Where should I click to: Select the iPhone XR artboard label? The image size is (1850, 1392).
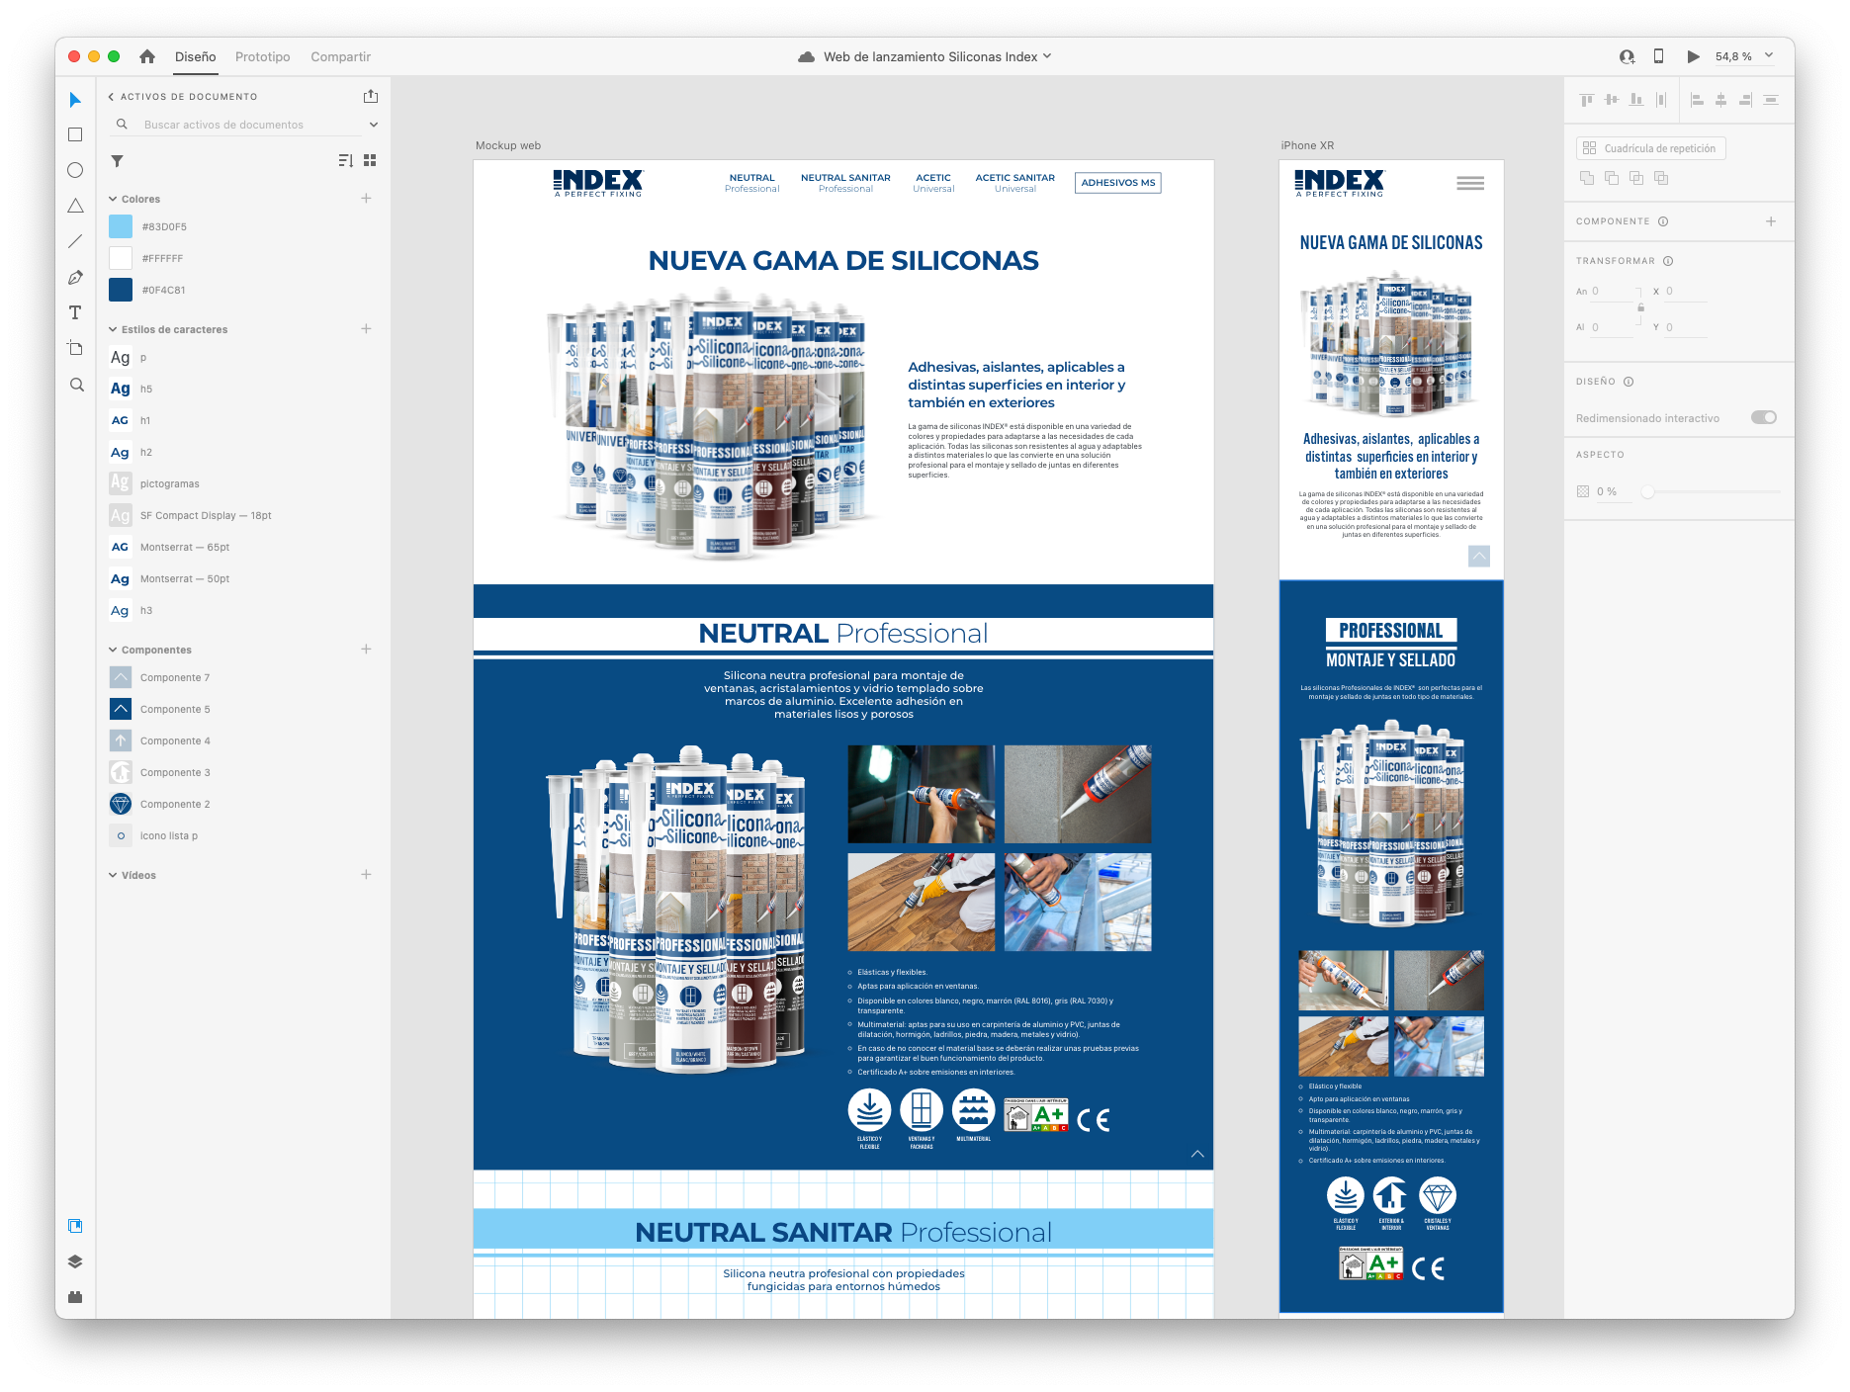[x=1307, y=145]
